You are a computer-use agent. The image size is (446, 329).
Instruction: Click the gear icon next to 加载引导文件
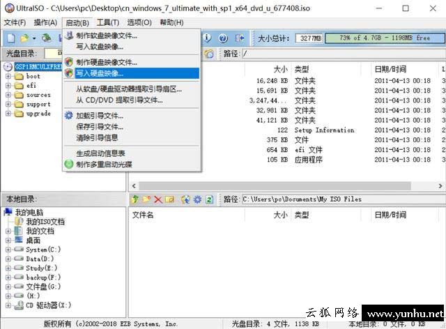tap(69, 116)
